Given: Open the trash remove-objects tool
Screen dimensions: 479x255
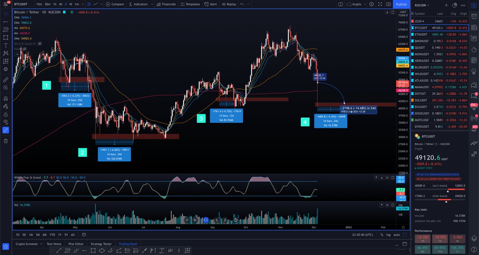Looking at the screenshot, I should click(x=6, y=141).
